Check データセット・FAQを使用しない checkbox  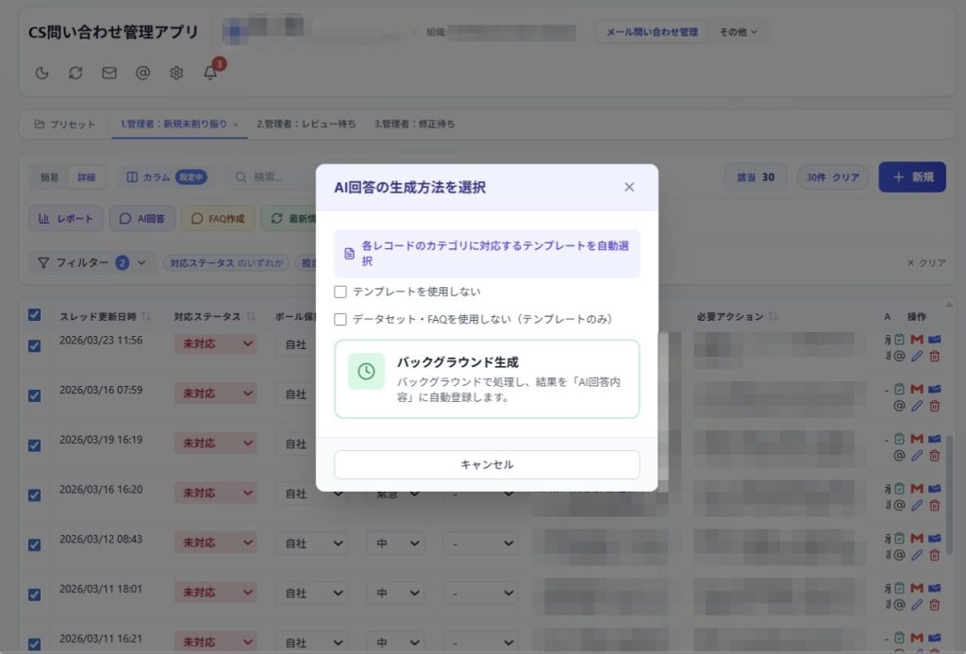point(340,319)
